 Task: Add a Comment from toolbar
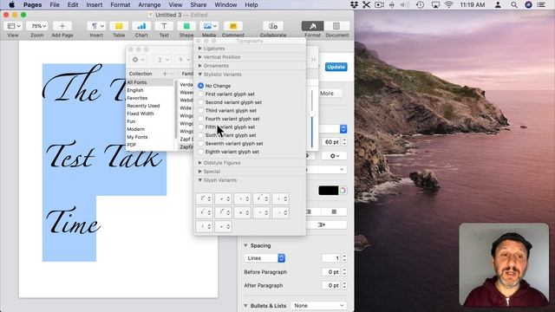point(233,26)
